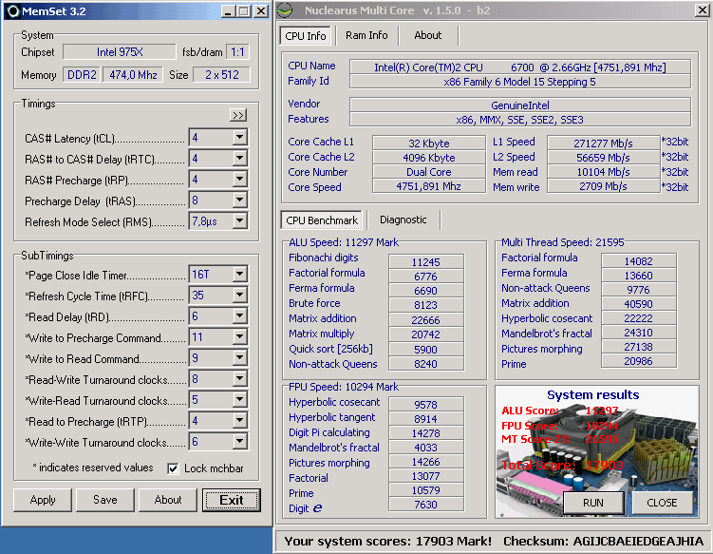The width and height of the screenshot is (713, 554).
Task: Click the >> timings expand button
Action: (x=238, y=115)
